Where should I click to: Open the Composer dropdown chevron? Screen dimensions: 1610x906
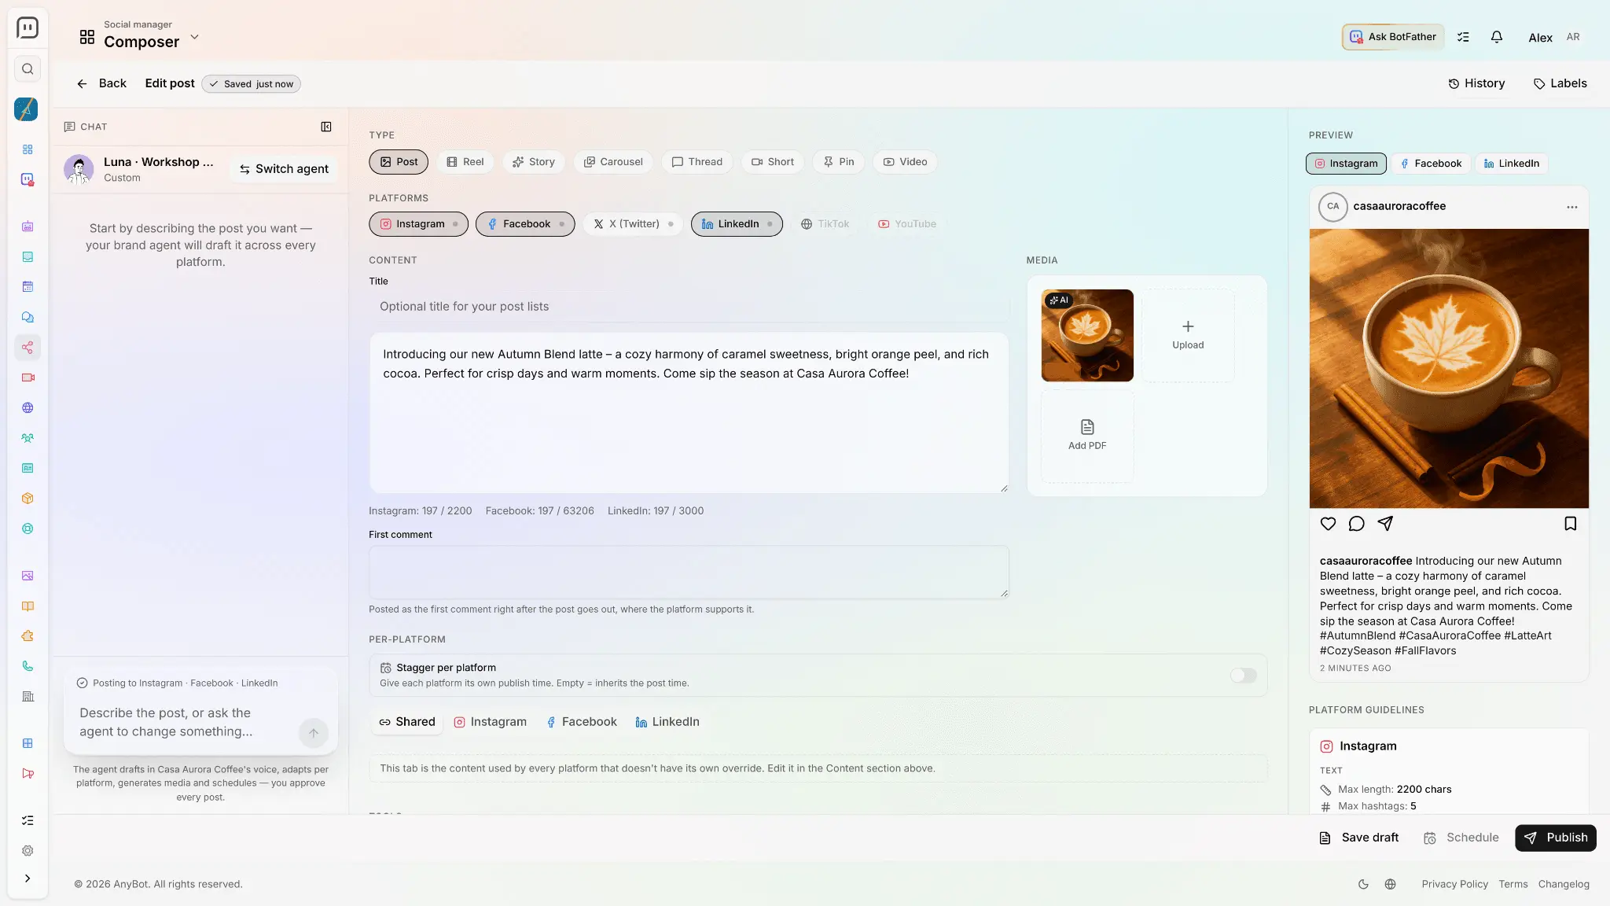194,37
